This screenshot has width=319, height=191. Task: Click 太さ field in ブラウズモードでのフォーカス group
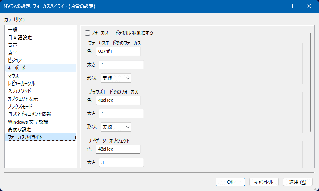tap(121, 113)
